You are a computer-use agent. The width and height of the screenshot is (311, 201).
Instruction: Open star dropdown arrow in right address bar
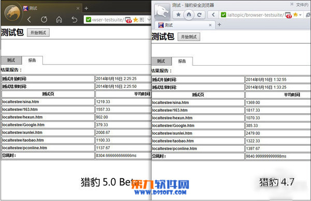click(300, 15)
